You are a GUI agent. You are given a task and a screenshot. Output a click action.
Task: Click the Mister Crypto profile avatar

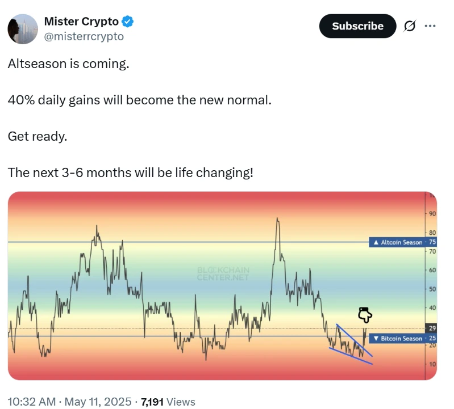[23, 29]
